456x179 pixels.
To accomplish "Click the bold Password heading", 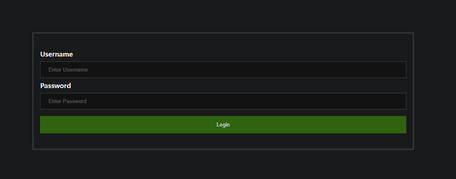I will click(56, 86).
